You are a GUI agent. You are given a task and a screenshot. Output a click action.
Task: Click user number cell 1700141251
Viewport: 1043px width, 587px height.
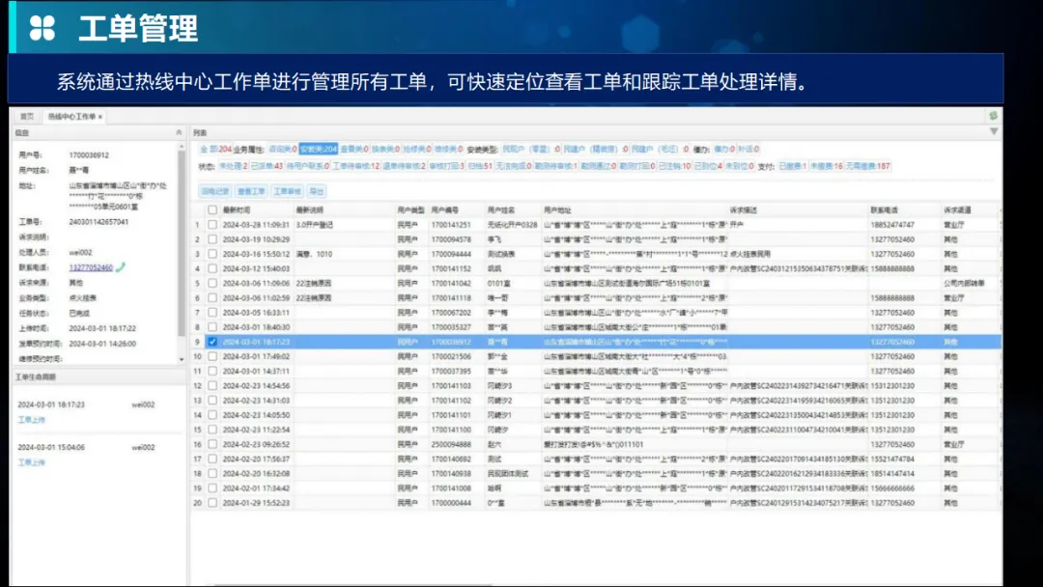coord(450,225)
